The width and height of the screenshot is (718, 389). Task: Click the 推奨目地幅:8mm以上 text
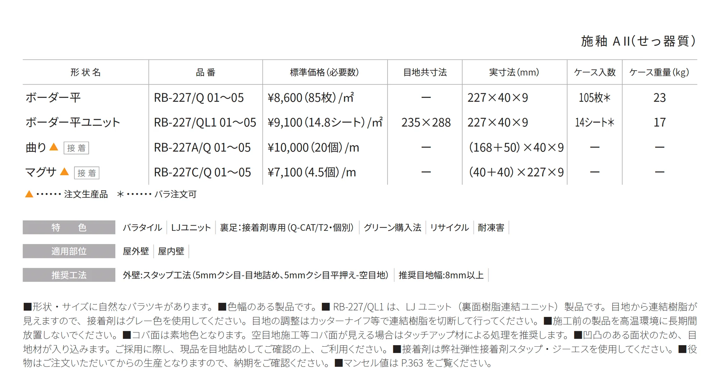pos(441,275)
